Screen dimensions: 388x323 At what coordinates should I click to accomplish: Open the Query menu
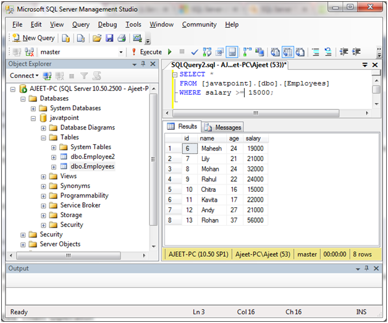coord(81,25)
